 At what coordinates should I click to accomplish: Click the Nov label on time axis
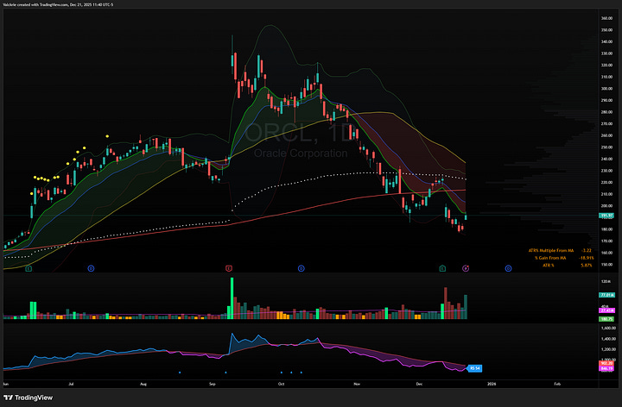pyautogui.click(x=357, y=384)
